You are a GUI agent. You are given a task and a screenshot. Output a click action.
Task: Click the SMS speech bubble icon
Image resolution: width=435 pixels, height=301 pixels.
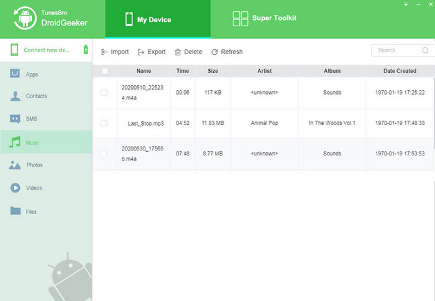pyautogui.click(x=15, y=119)
